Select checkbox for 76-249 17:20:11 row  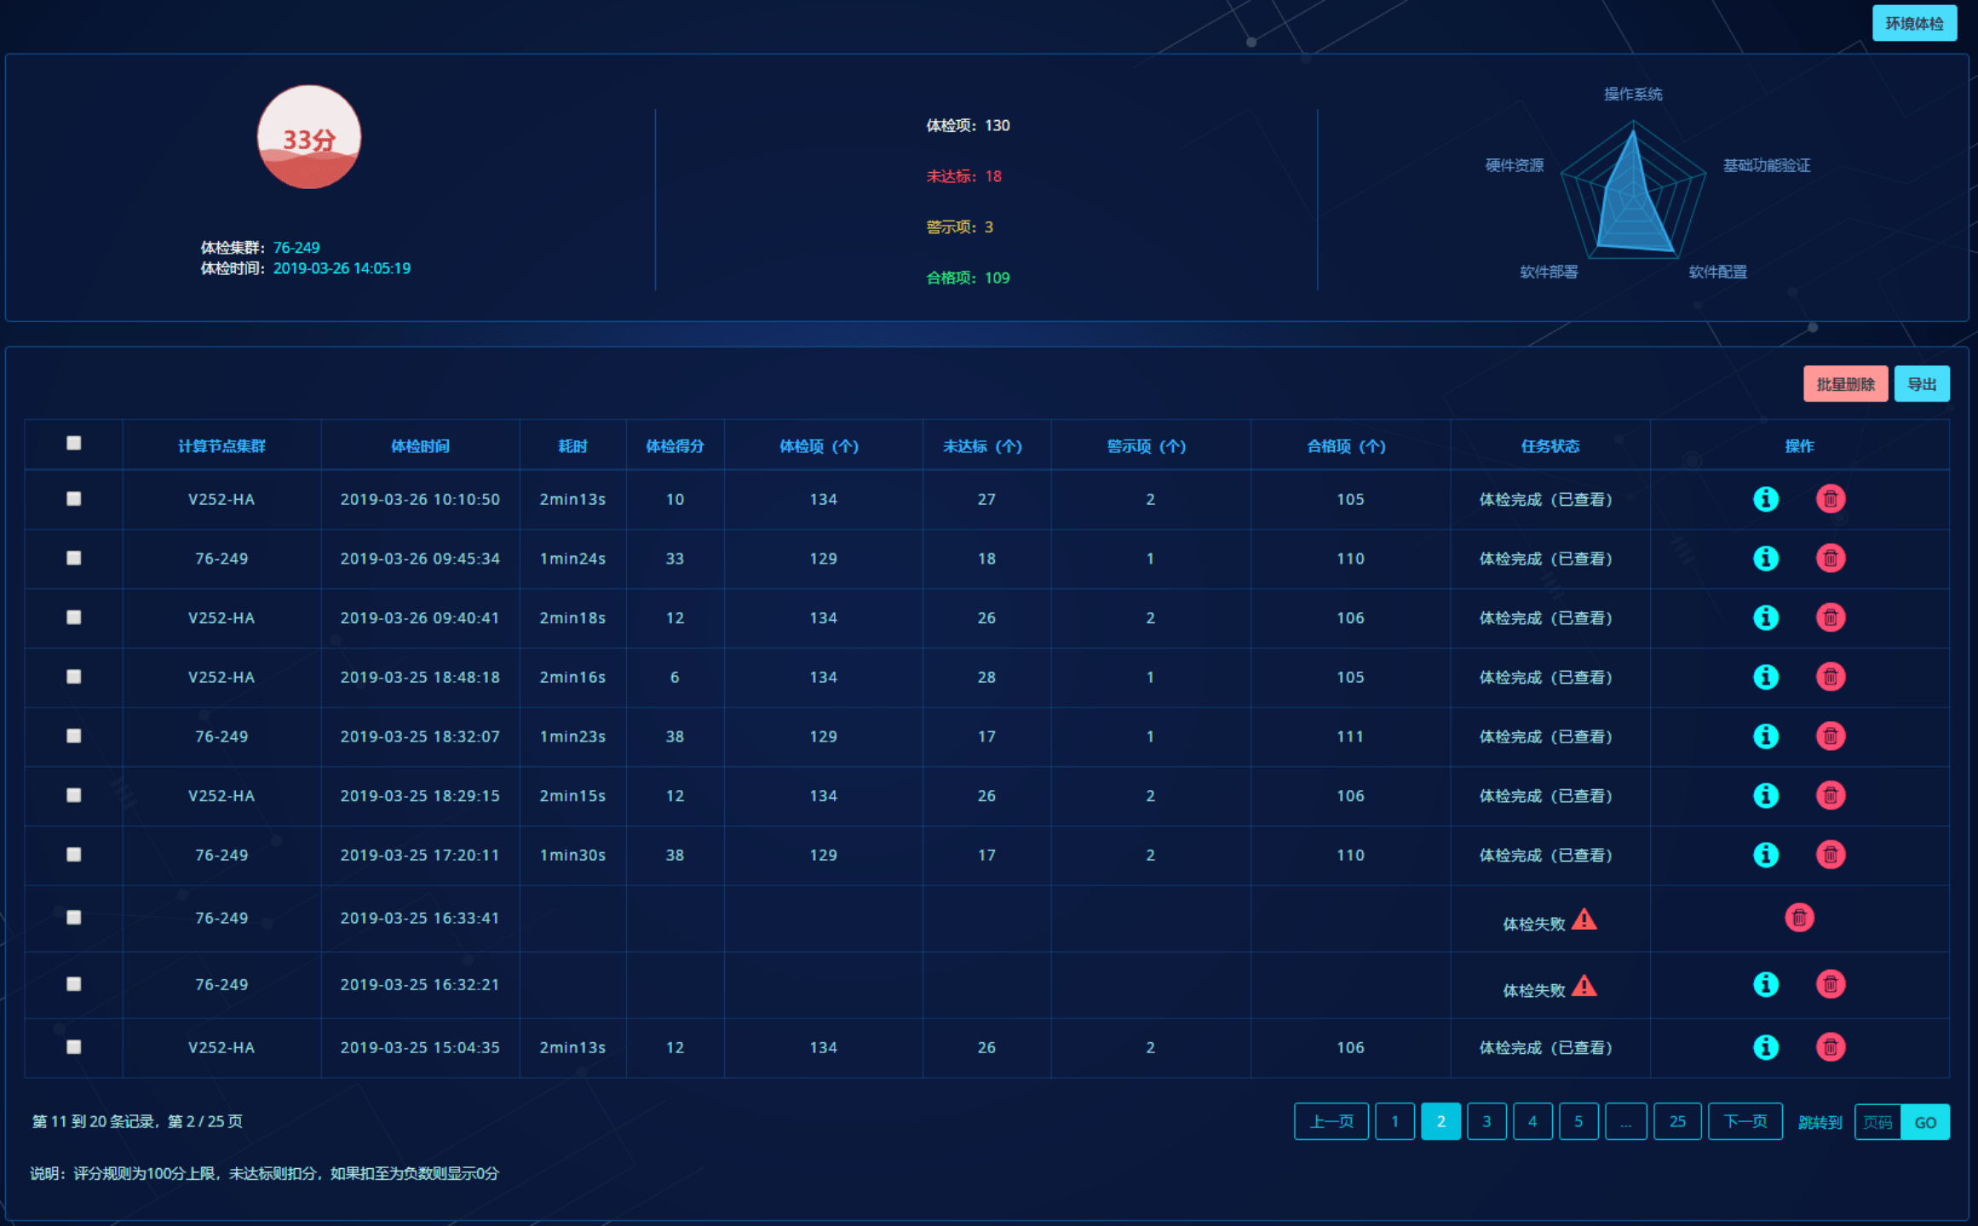[x=74, y=854]
